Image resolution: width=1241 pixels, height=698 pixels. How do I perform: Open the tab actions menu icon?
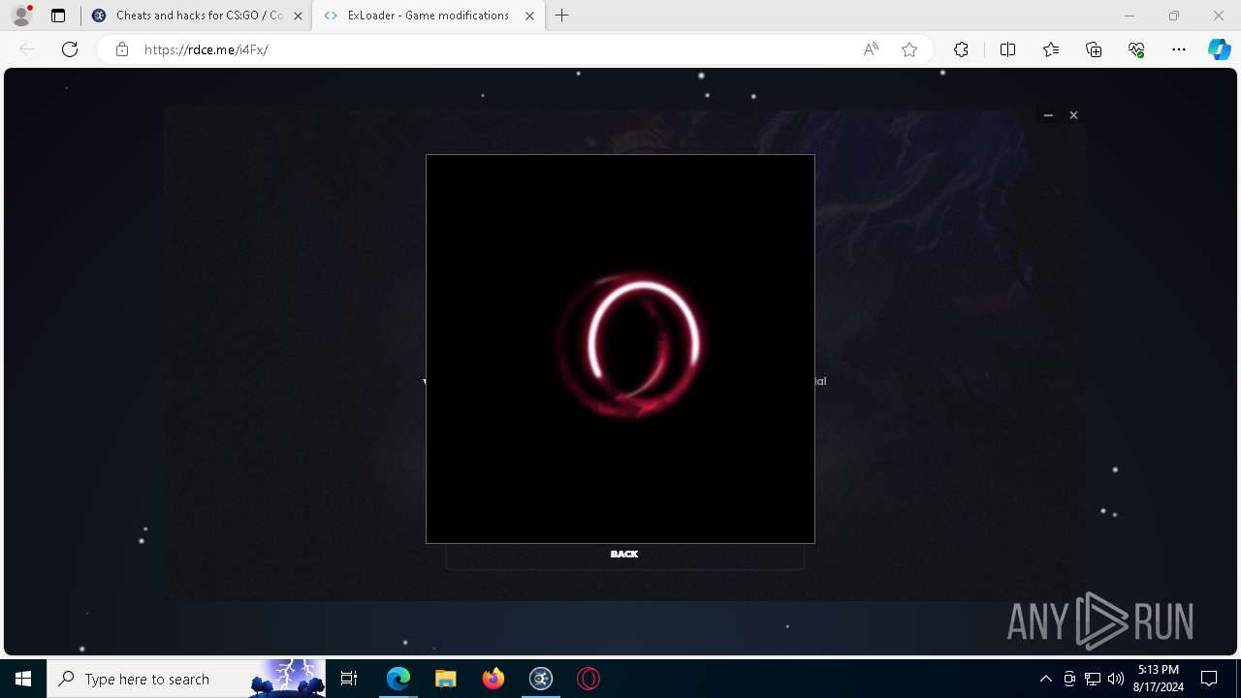click(x=58, y=16)
